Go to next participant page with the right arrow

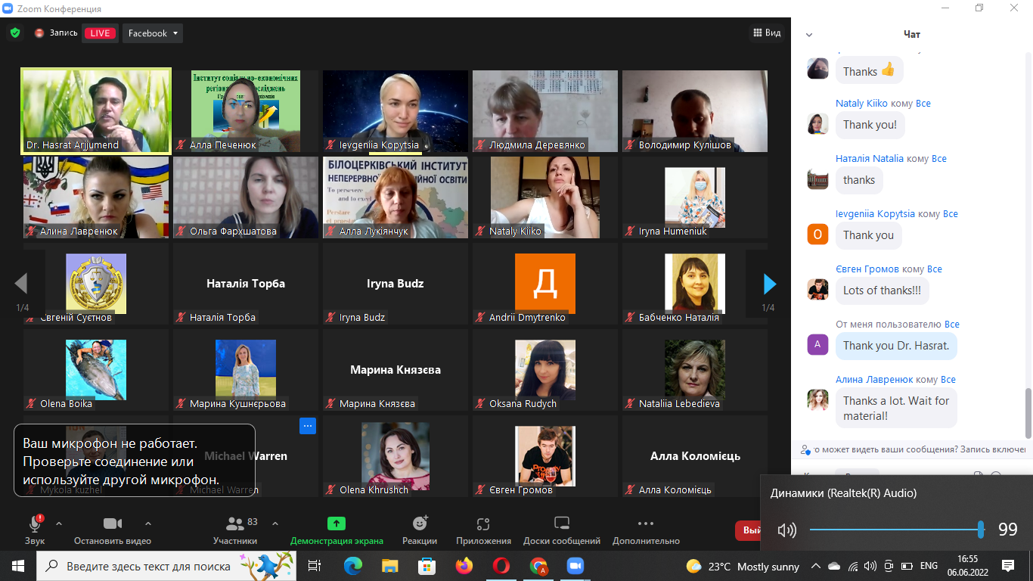(x=769, y=284)
